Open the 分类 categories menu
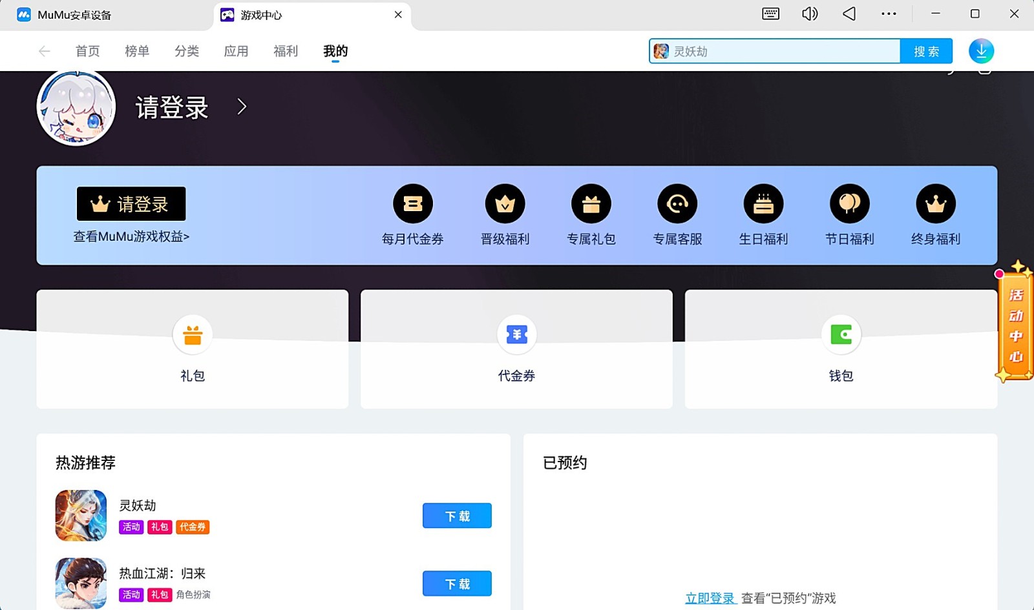The height and width of the screenshot is (610, 1034). coord(187,51)
